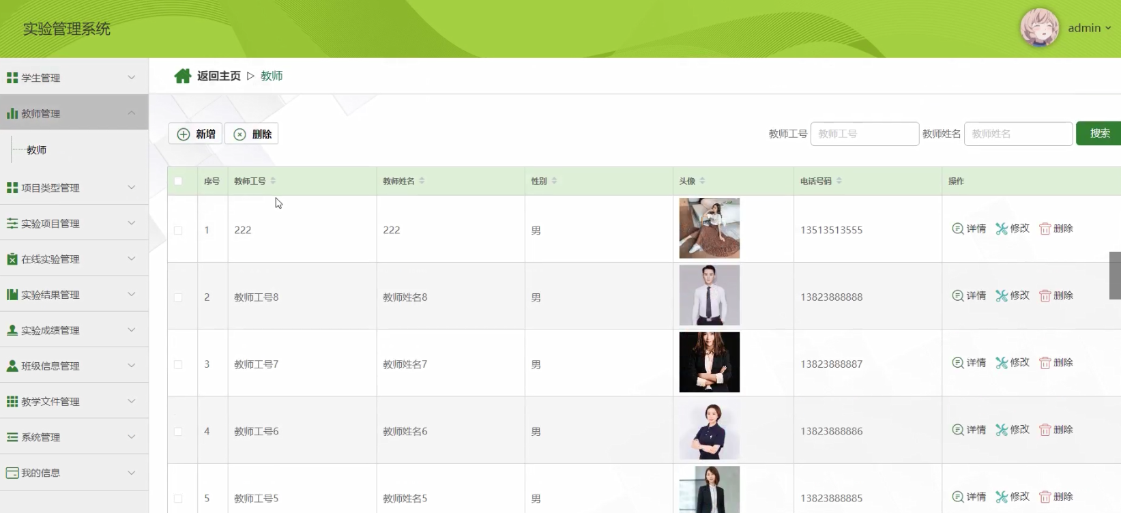Image resolution: width=1121 pixels, height=513 pixels.
Task: Open 详情 for 教师工号6 row
Action: tap(969, 430)
